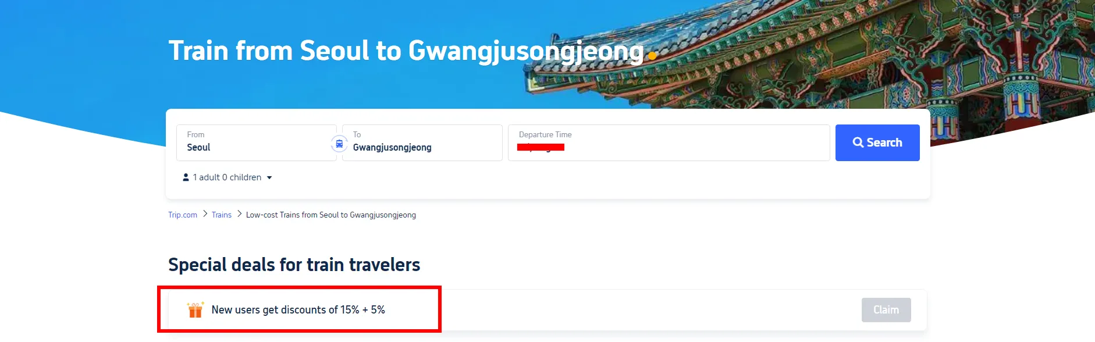Expand the passengers dropdown caret
Viewport: 1095px width, 342px height.
(269, 178)
